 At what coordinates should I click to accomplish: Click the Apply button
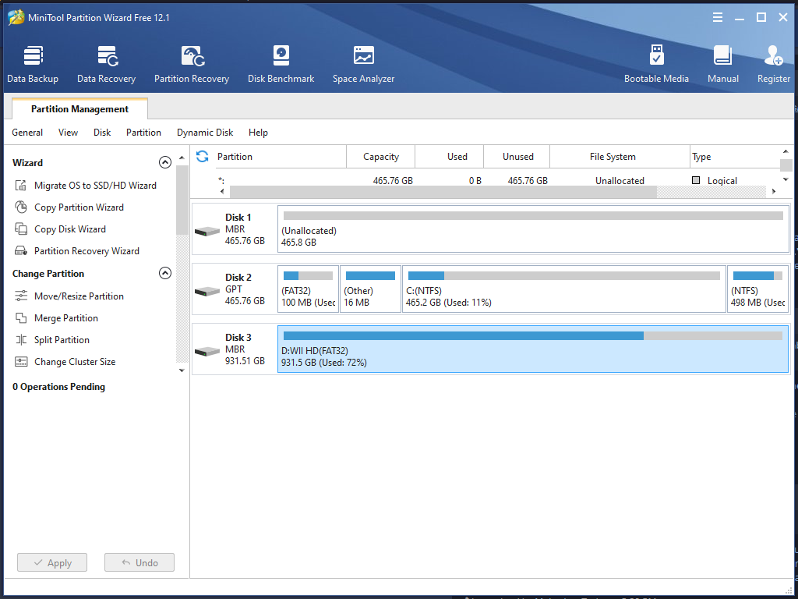pos(52,562)
